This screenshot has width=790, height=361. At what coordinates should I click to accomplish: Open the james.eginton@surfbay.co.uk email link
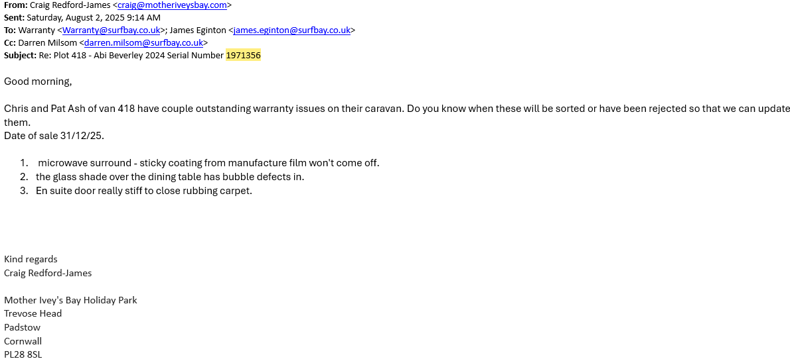coord(291,30)
